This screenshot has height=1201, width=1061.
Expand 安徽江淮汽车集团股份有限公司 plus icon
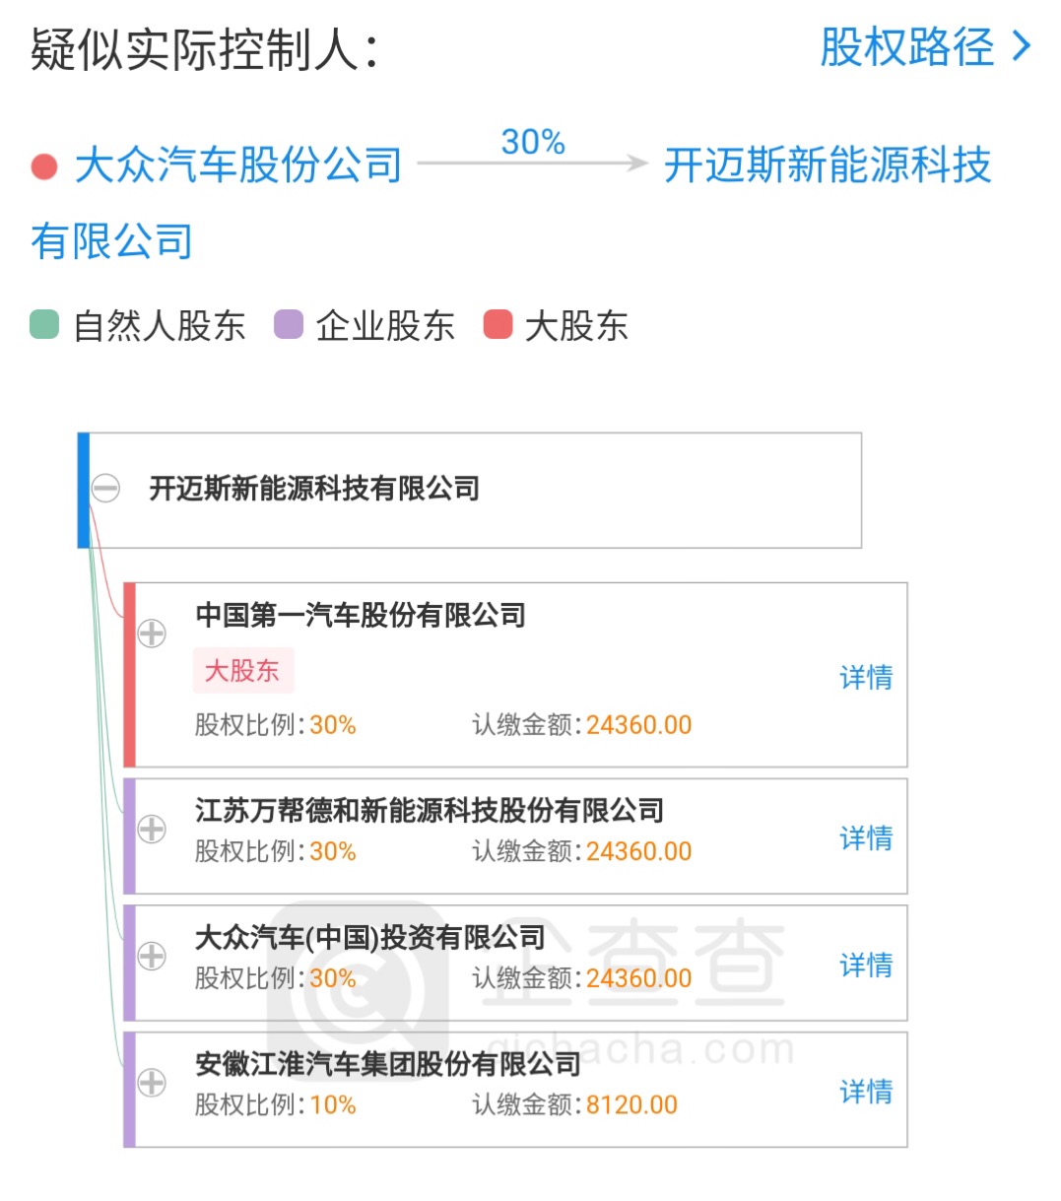click(x=152, y=1083)
